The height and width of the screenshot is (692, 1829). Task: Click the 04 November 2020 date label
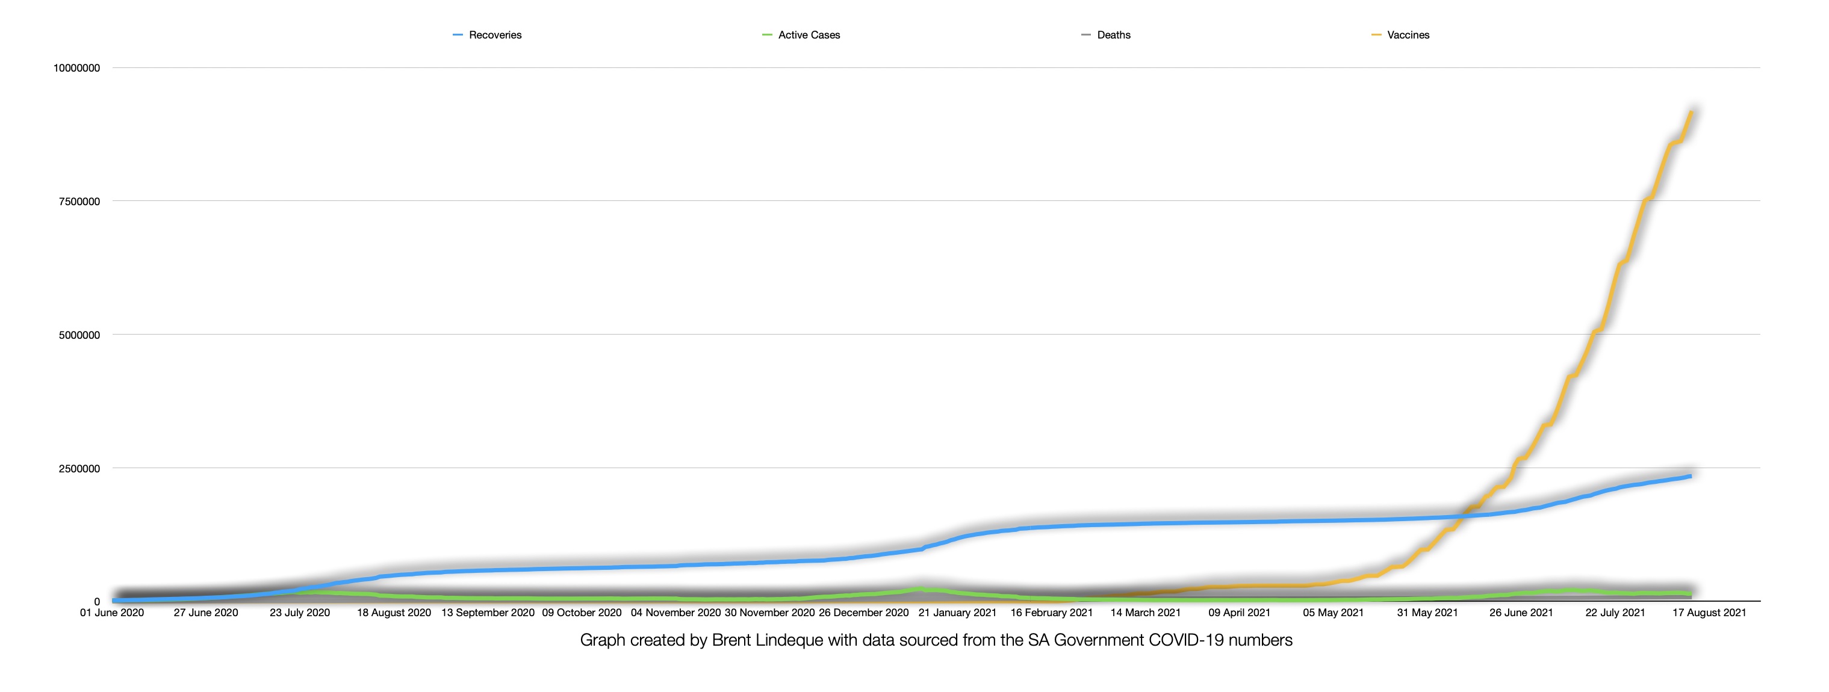675,613
